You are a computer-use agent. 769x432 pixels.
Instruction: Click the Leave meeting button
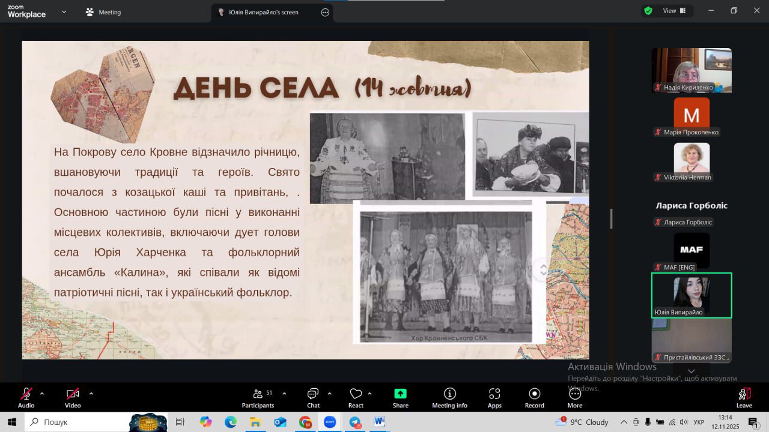(x=744, y=397)
